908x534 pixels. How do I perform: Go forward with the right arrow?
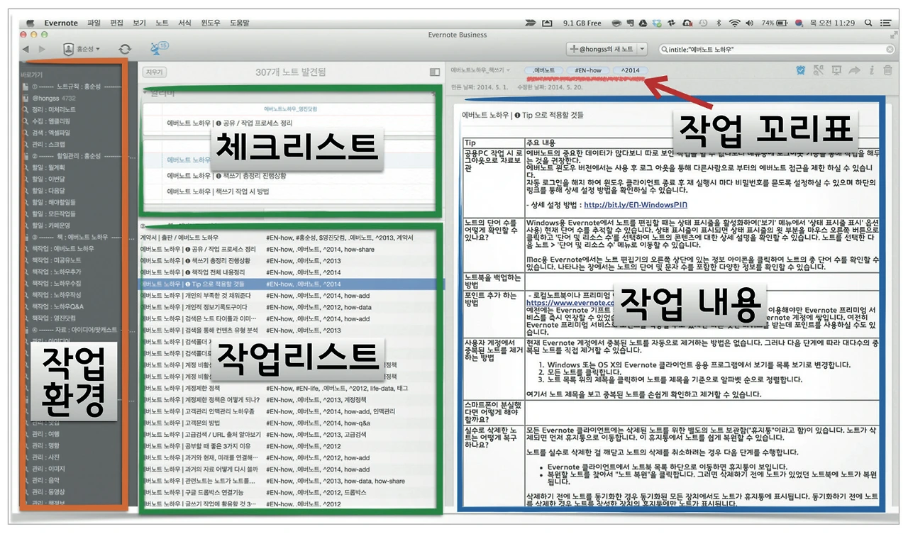[42, 49]
